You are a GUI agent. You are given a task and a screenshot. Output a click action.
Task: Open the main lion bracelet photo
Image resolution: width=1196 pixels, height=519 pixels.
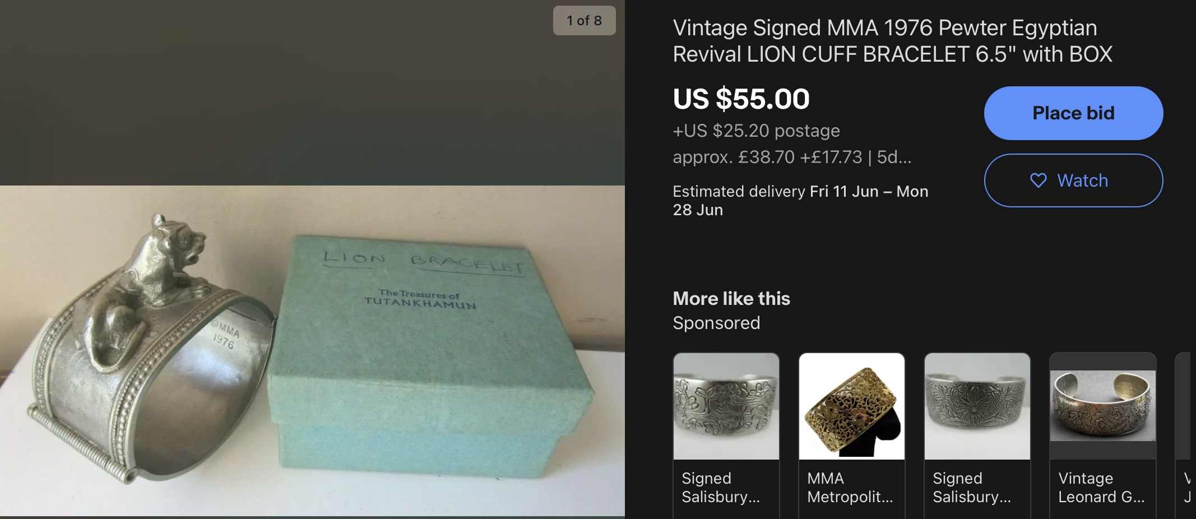tap(312, 350)
